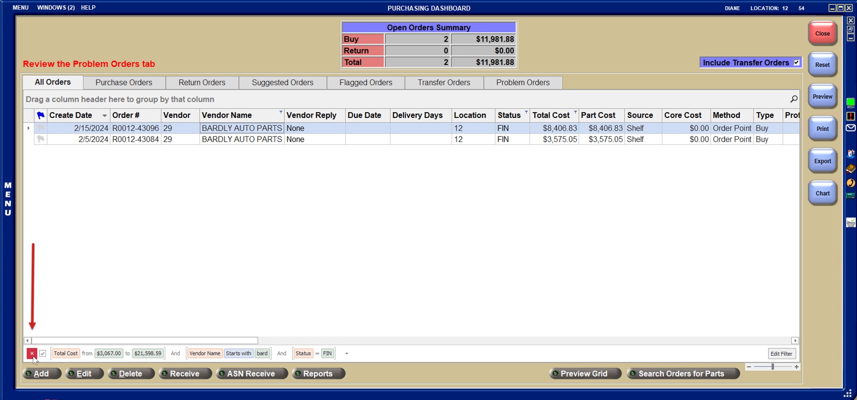Screen dimensions: 857x400
Task: Click the grid zoom slider handle
Action: [772, 367]
